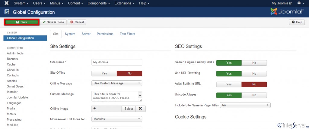Open the Offline Message dropdown
This screenshot has height=129, width=309.
[x=117, y=83]
